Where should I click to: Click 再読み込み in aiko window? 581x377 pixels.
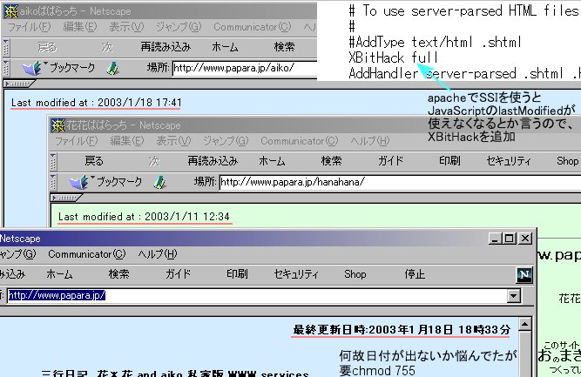point(166,47)
